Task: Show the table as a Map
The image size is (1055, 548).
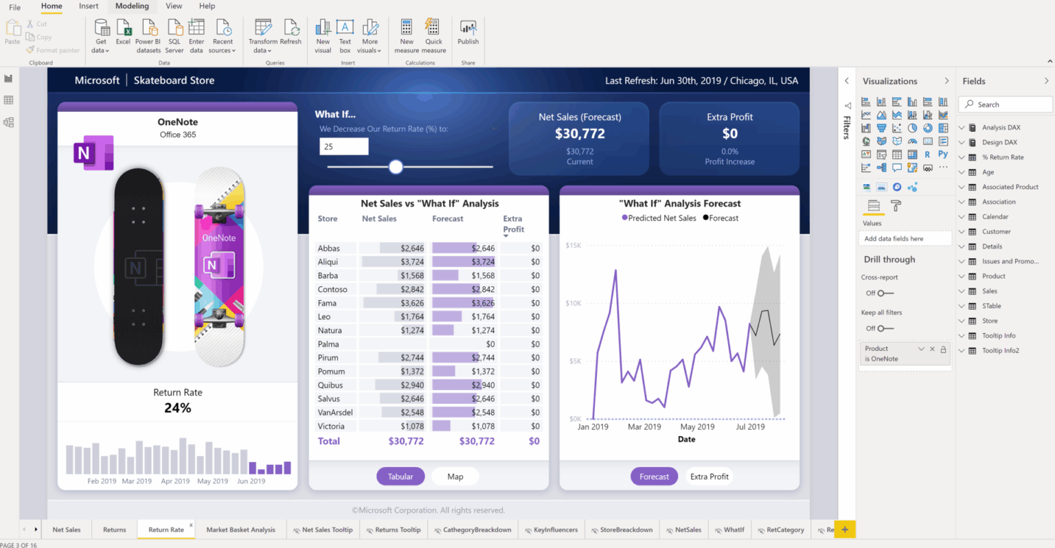Action: coord(455,476)
